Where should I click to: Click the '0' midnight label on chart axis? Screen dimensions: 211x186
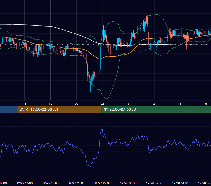(x=128, y=104)
